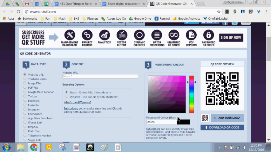Select Google Maps Location data type
Screen dimensions: 271x152
(x=25, y=92)
